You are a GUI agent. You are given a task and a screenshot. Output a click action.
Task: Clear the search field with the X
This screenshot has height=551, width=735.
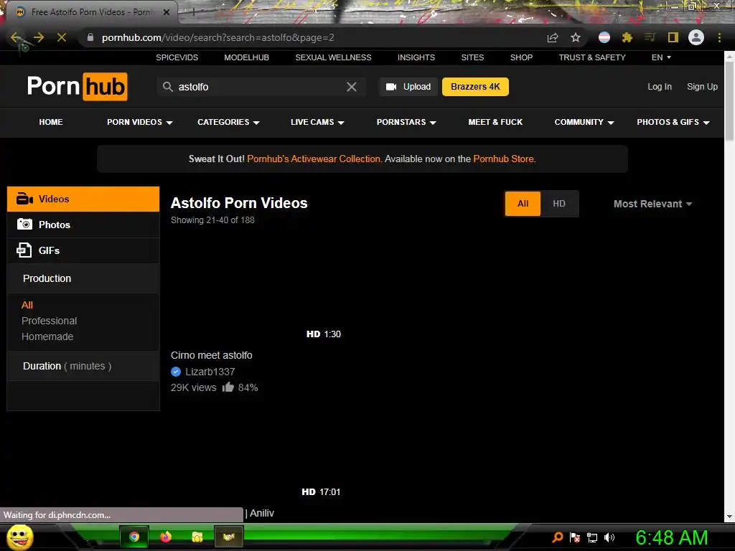click(352, 87)
